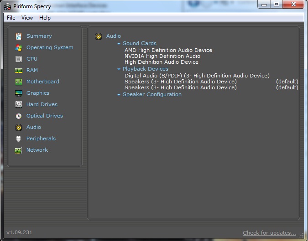308x241 pixels.
Task: Click the CPU chip icon
Action: point(19,59)
